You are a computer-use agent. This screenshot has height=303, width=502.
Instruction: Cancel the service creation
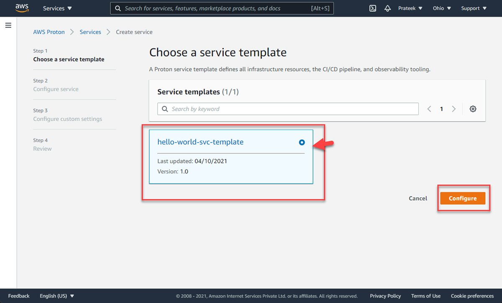[x=417, y=198]
